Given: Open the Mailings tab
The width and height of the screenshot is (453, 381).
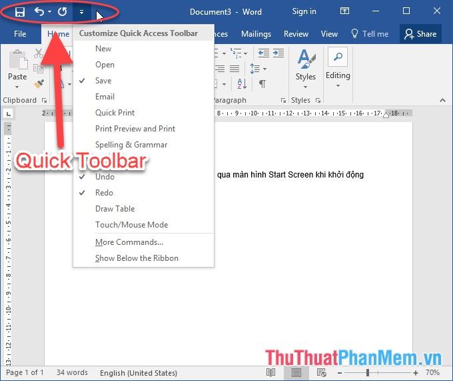Looking at the screenshot, I should [256, 34].
